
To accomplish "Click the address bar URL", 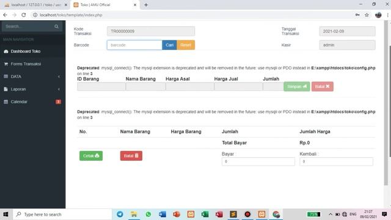I will pos(71,15).
